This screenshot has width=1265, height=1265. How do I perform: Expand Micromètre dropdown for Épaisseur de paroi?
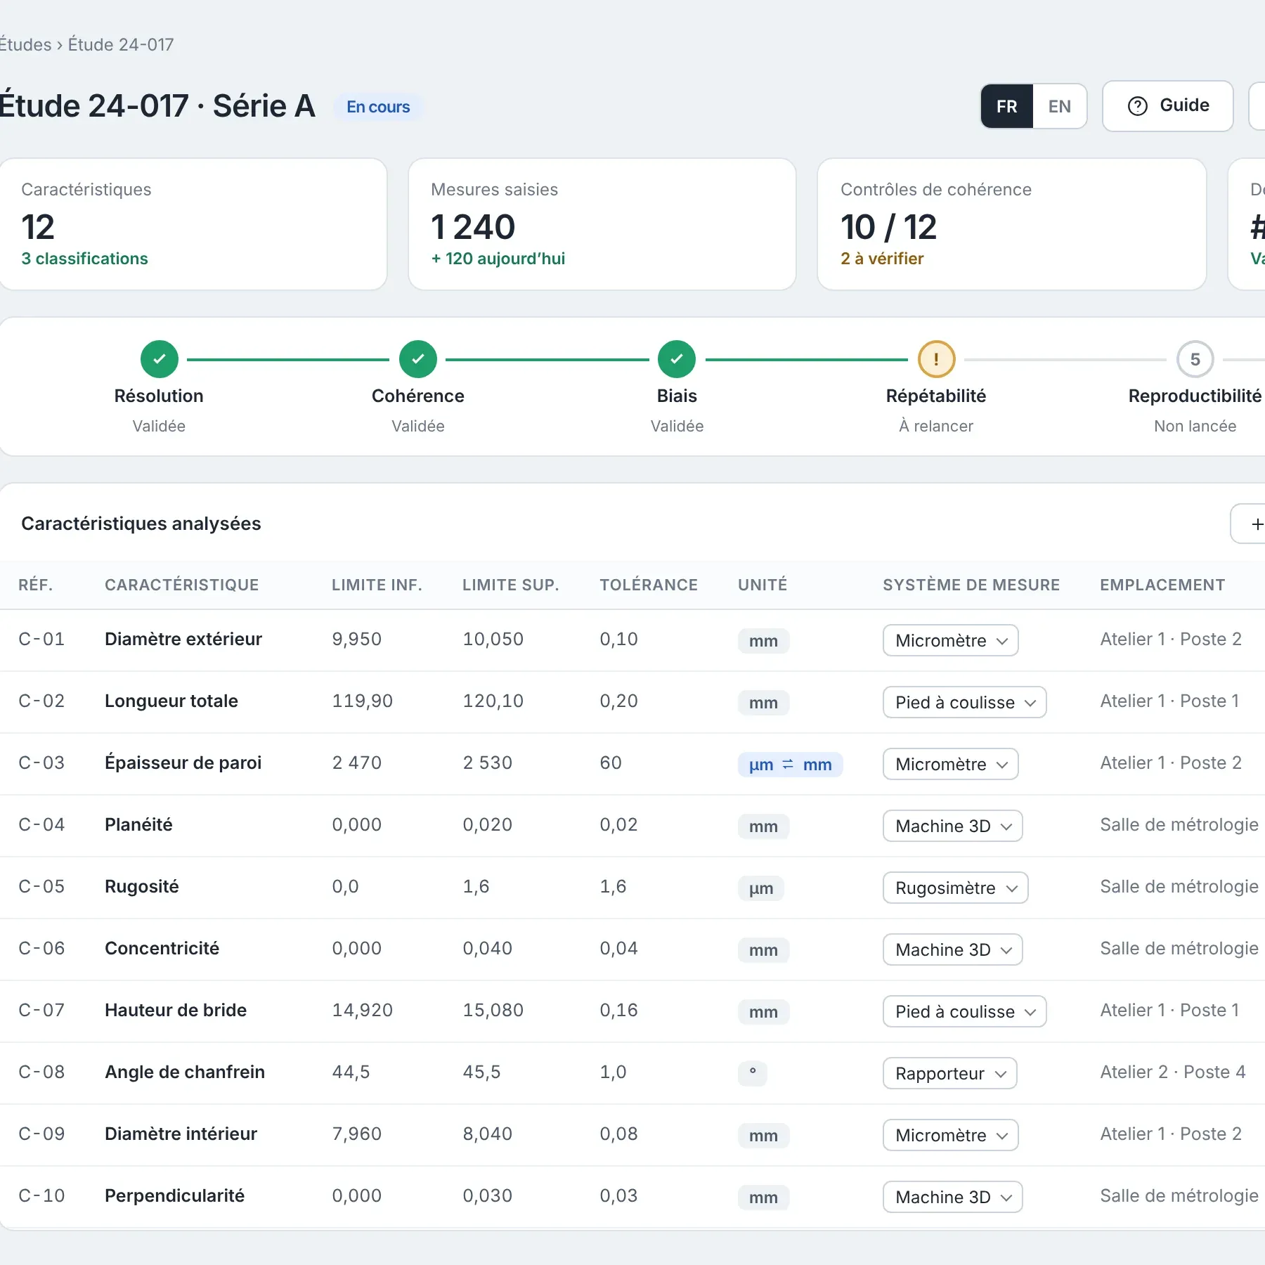click(x=950, y=764)
